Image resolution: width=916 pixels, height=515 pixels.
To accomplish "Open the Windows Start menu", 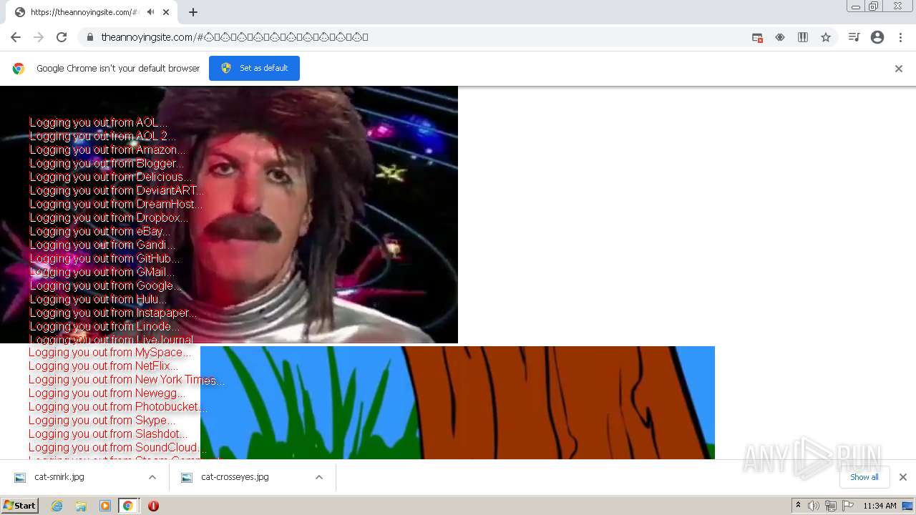I will point(19,506).
